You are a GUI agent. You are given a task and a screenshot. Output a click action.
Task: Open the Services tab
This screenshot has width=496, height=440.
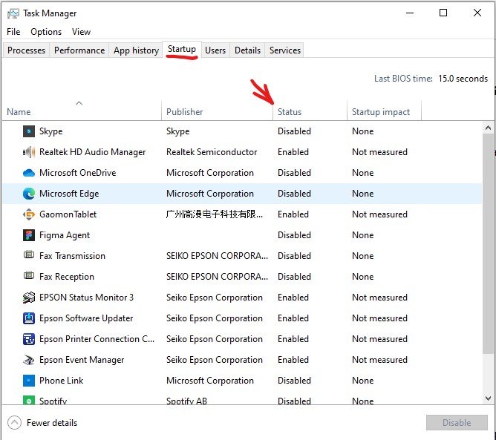tap(285, 50)
